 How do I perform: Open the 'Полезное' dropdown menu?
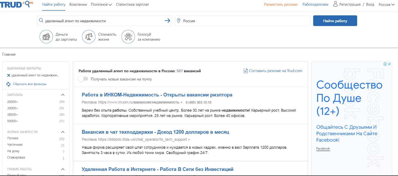(101, 5)
